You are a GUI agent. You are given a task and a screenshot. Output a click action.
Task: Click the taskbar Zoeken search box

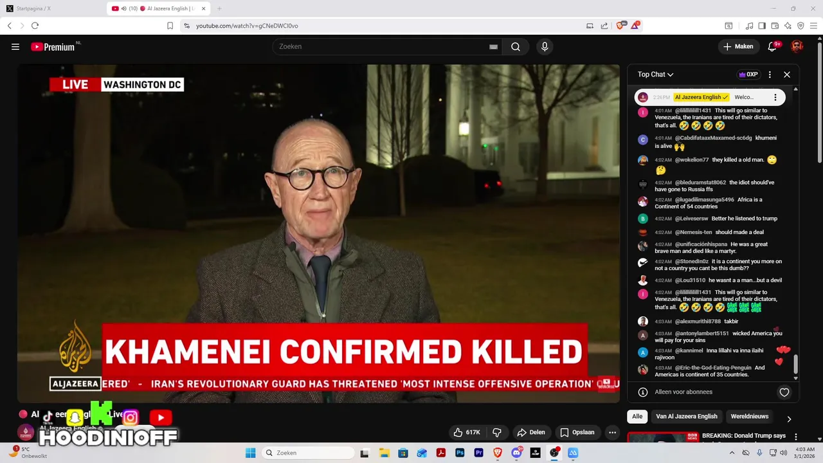[307, 453]
